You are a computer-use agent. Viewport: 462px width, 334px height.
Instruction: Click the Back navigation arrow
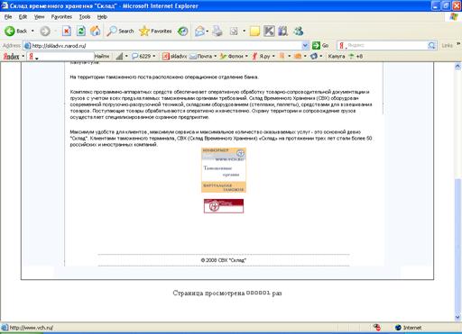click(x=10, y=31)
